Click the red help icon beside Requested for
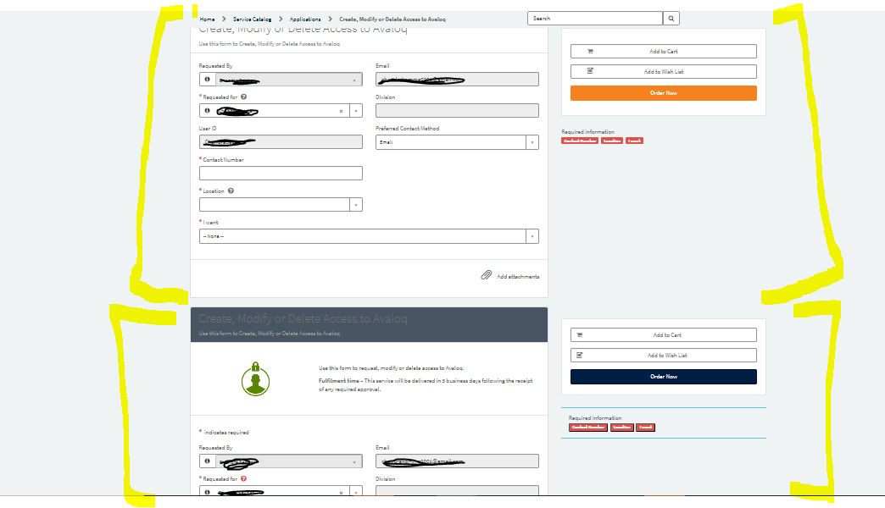The height and width of the screenshot is (508, 885). (244, 478)
